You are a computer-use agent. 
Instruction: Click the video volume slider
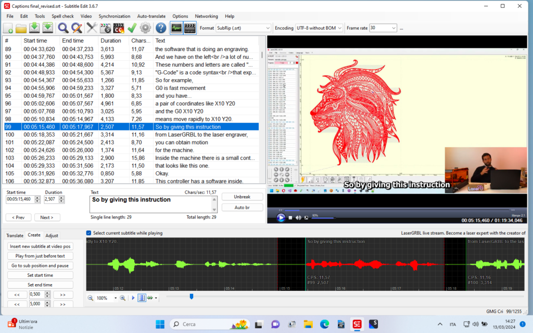pyautogui.click(x=324, y=217)
